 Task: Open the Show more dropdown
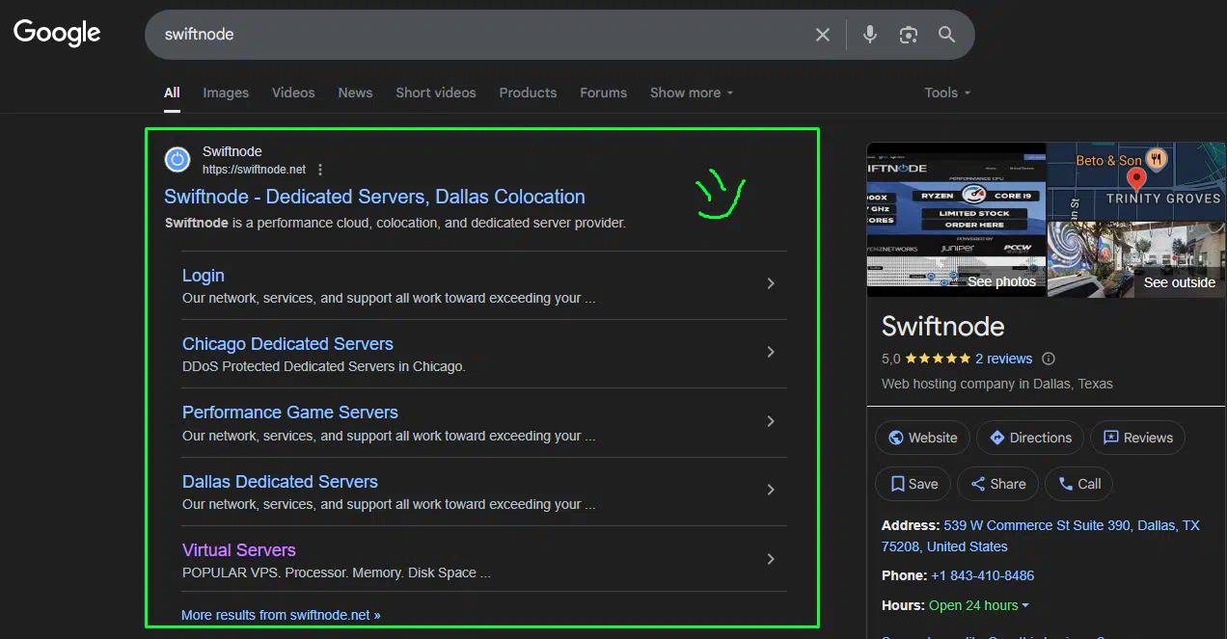click(692, 93)
